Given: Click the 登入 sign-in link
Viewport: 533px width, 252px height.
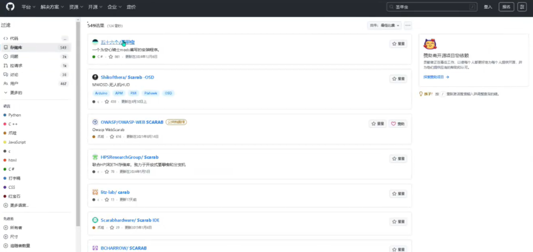Looking at the screenshot, I should click(487, 7).
